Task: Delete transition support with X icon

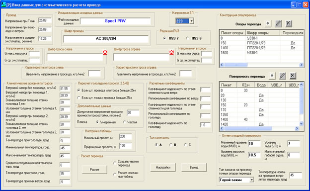Action: click(x=289, y=23)
